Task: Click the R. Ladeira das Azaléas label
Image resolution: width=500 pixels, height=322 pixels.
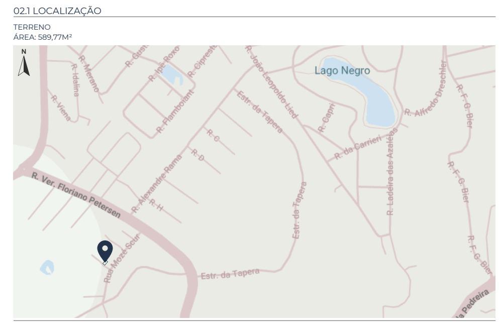Action: pyautogui.click(x=392, y=173)
